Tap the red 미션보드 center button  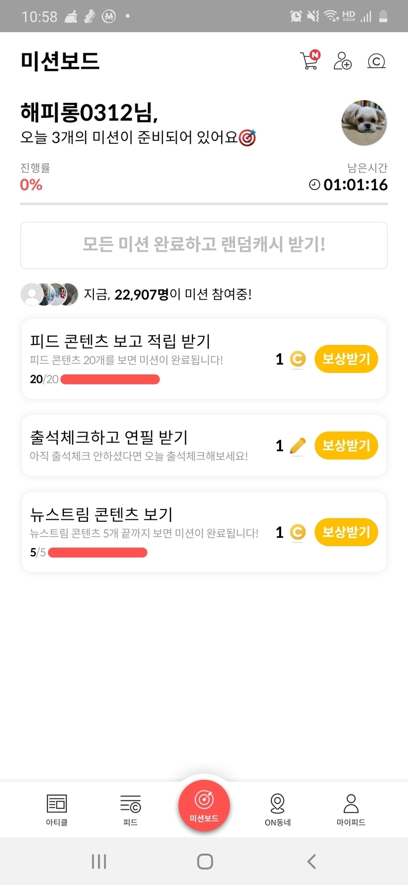[204, 805]
